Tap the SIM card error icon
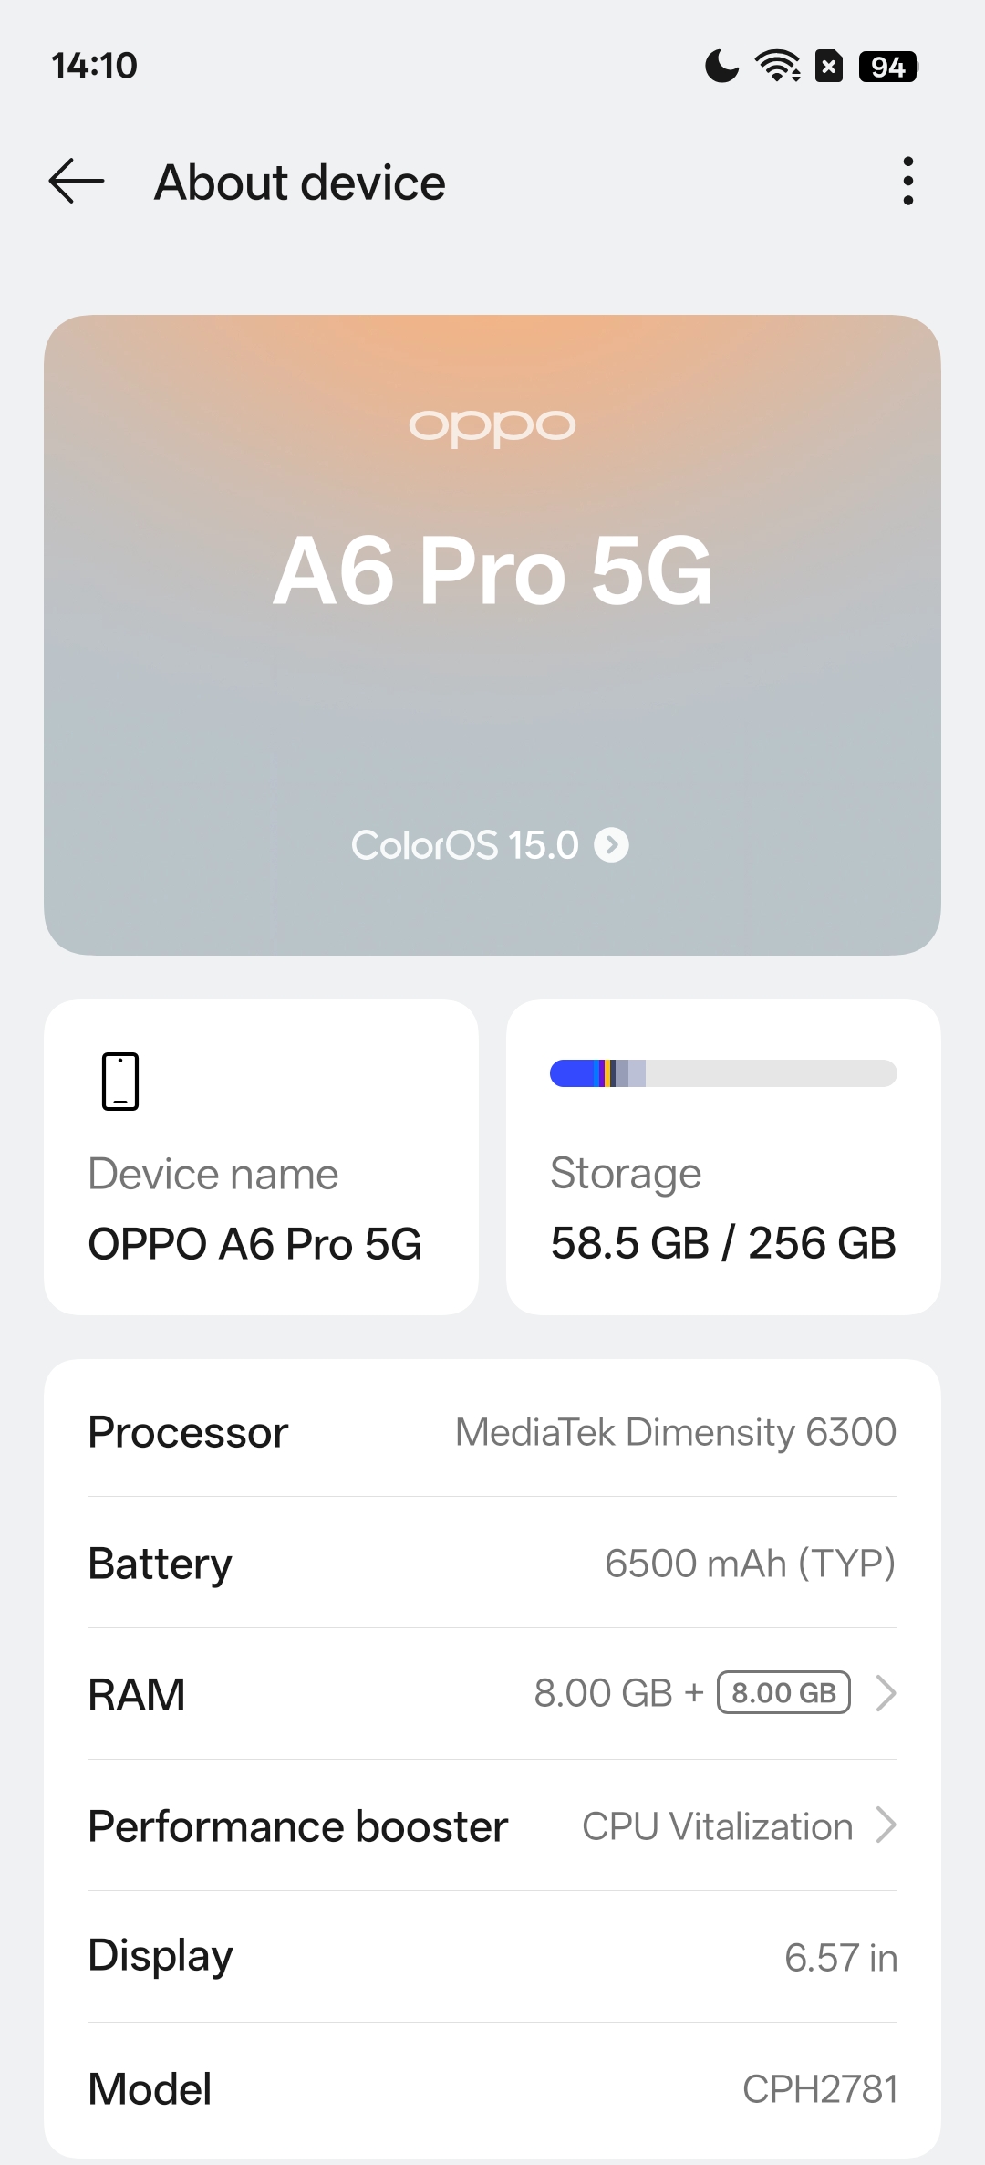This screenshot has height=2165, width=985. 829,66
